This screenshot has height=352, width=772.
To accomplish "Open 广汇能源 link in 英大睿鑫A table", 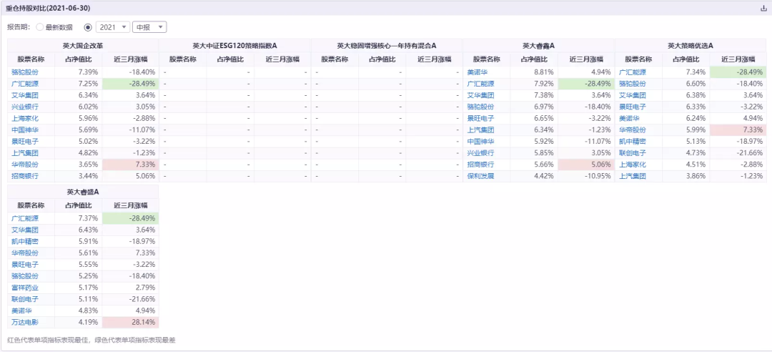I will tap(480, 84).
